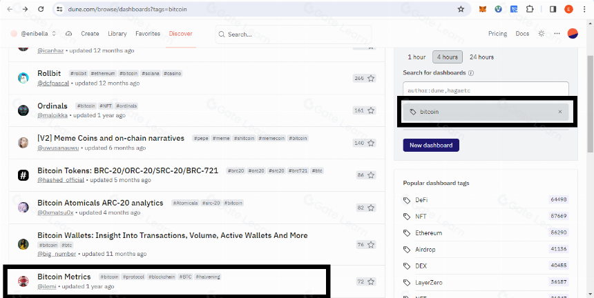Screen dimensions: 594x298
Task: Open the Create menu
Action: pyautogui.click(x=90, y=34)
